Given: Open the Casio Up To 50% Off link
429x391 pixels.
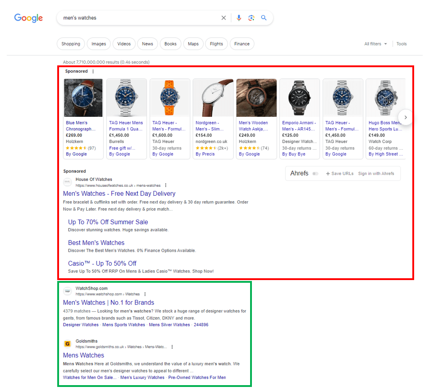Looking at the screenshot, I should tap(102, 263).
